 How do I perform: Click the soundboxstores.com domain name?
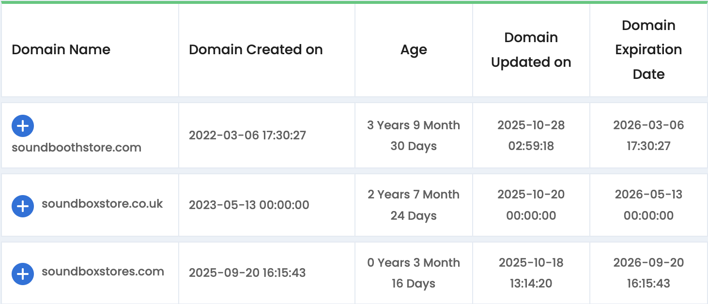[x=103, y=272]
